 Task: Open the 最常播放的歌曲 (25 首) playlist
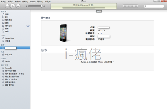click(14, 74)
